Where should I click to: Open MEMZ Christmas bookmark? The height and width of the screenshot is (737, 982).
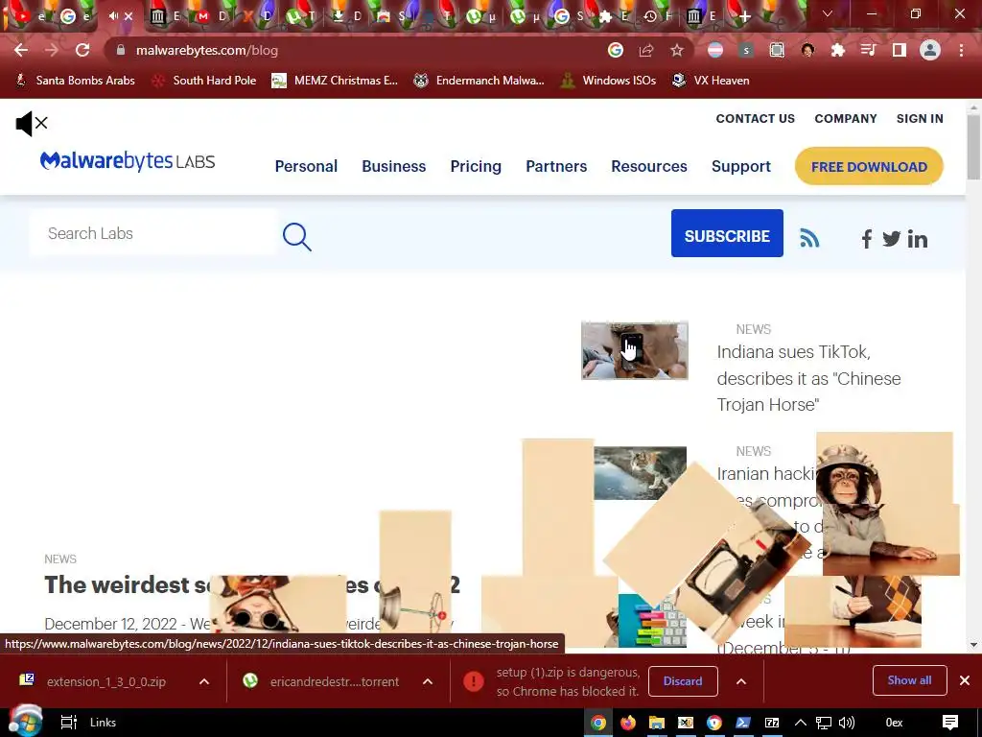pyautogui.click(x=335, y=81)
